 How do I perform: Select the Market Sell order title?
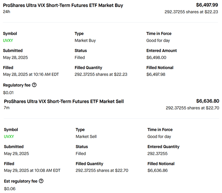pyautogui.click(x=64, y=102)
